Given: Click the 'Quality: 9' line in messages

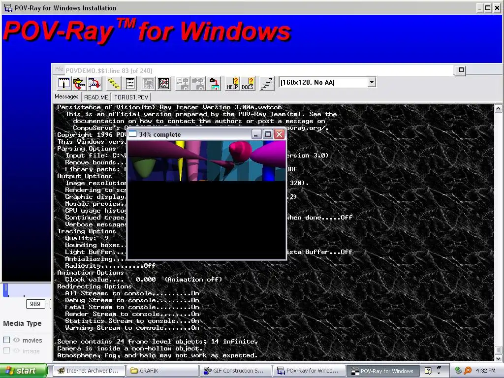Looking at the screenshot, I should 87,238.
